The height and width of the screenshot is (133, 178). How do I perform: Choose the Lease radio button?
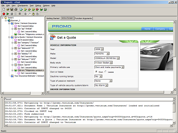105,72
